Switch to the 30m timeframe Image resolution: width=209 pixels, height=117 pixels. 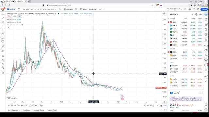tap(32, 9)
